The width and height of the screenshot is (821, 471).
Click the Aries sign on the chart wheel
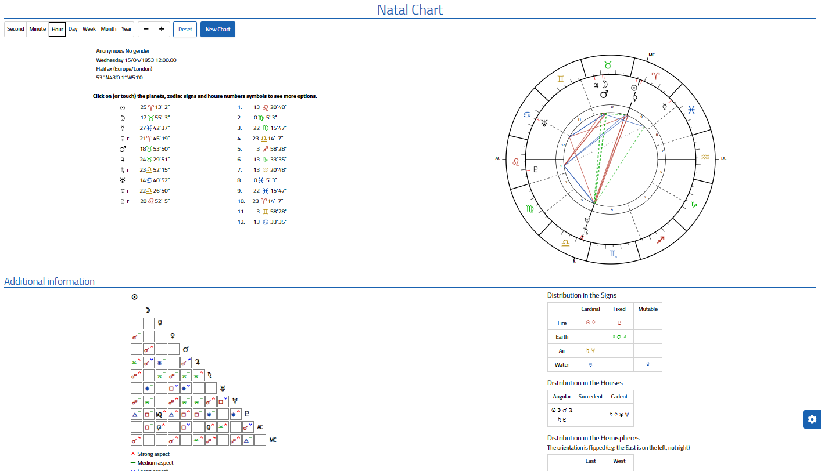655,76
